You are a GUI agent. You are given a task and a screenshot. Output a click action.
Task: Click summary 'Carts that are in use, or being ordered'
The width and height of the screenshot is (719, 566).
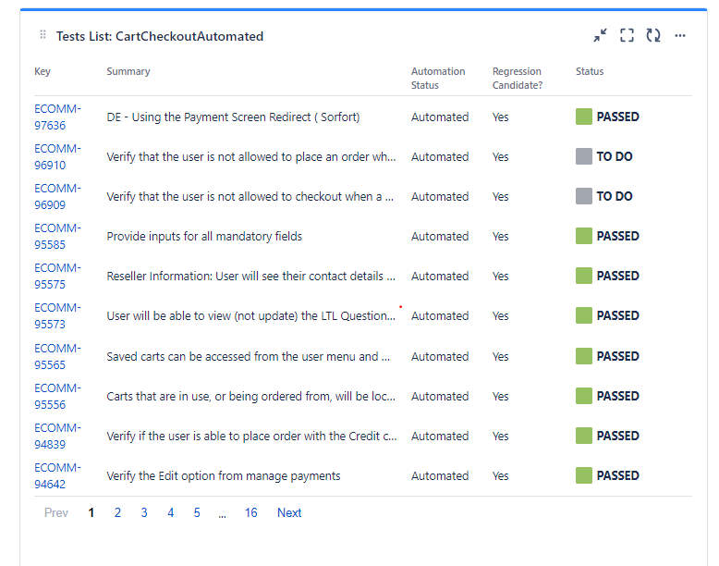tap(250, 396)
